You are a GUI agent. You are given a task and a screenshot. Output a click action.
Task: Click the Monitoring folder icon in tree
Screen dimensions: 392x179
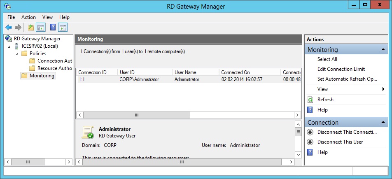(x=24, y=76)
